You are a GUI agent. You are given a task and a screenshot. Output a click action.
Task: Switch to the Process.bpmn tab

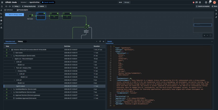pos(22,10)
